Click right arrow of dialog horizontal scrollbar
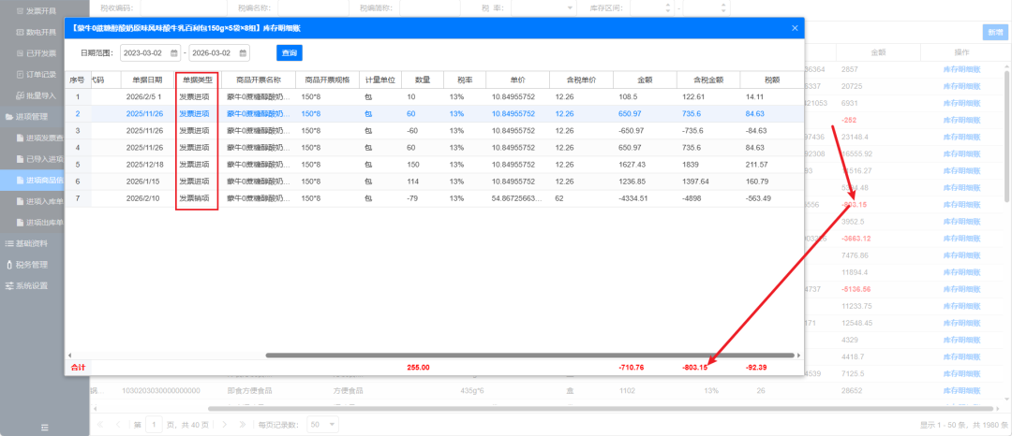Image resolution: width=1012 pixels, height=436 pixels. [x=799, y=355]
